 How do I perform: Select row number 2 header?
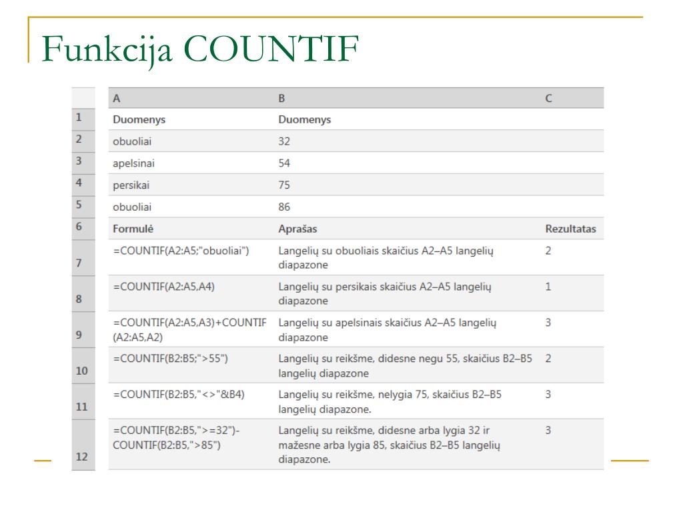[x=83, y=141]
